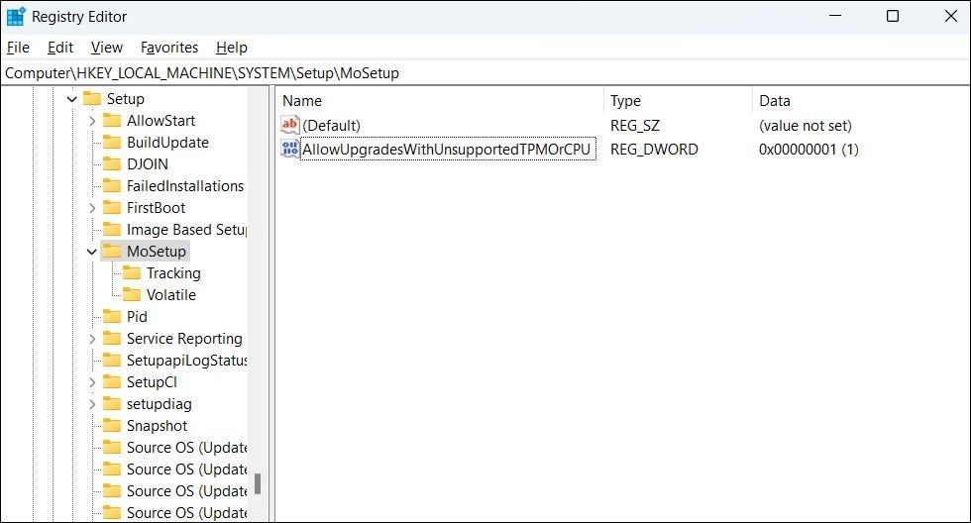The image size is (971, 523).
Task: Expand the SetupCl key
Action: (x=91, y=382)
